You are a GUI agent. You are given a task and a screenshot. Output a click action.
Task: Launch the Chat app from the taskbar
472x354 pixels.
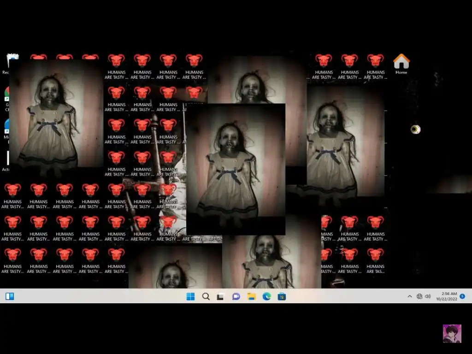[236, 296]
